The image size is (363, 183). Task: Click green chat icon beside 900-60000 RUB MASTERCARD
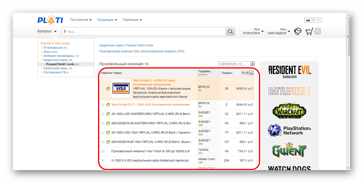pos(108,123)
